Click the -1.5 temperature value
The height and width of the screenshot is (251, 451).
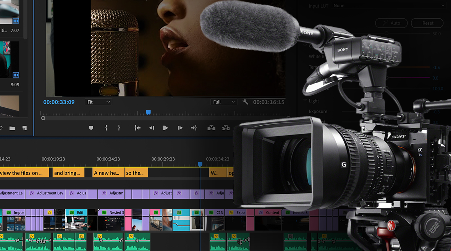pyautogui.click(x=436, y=67)
